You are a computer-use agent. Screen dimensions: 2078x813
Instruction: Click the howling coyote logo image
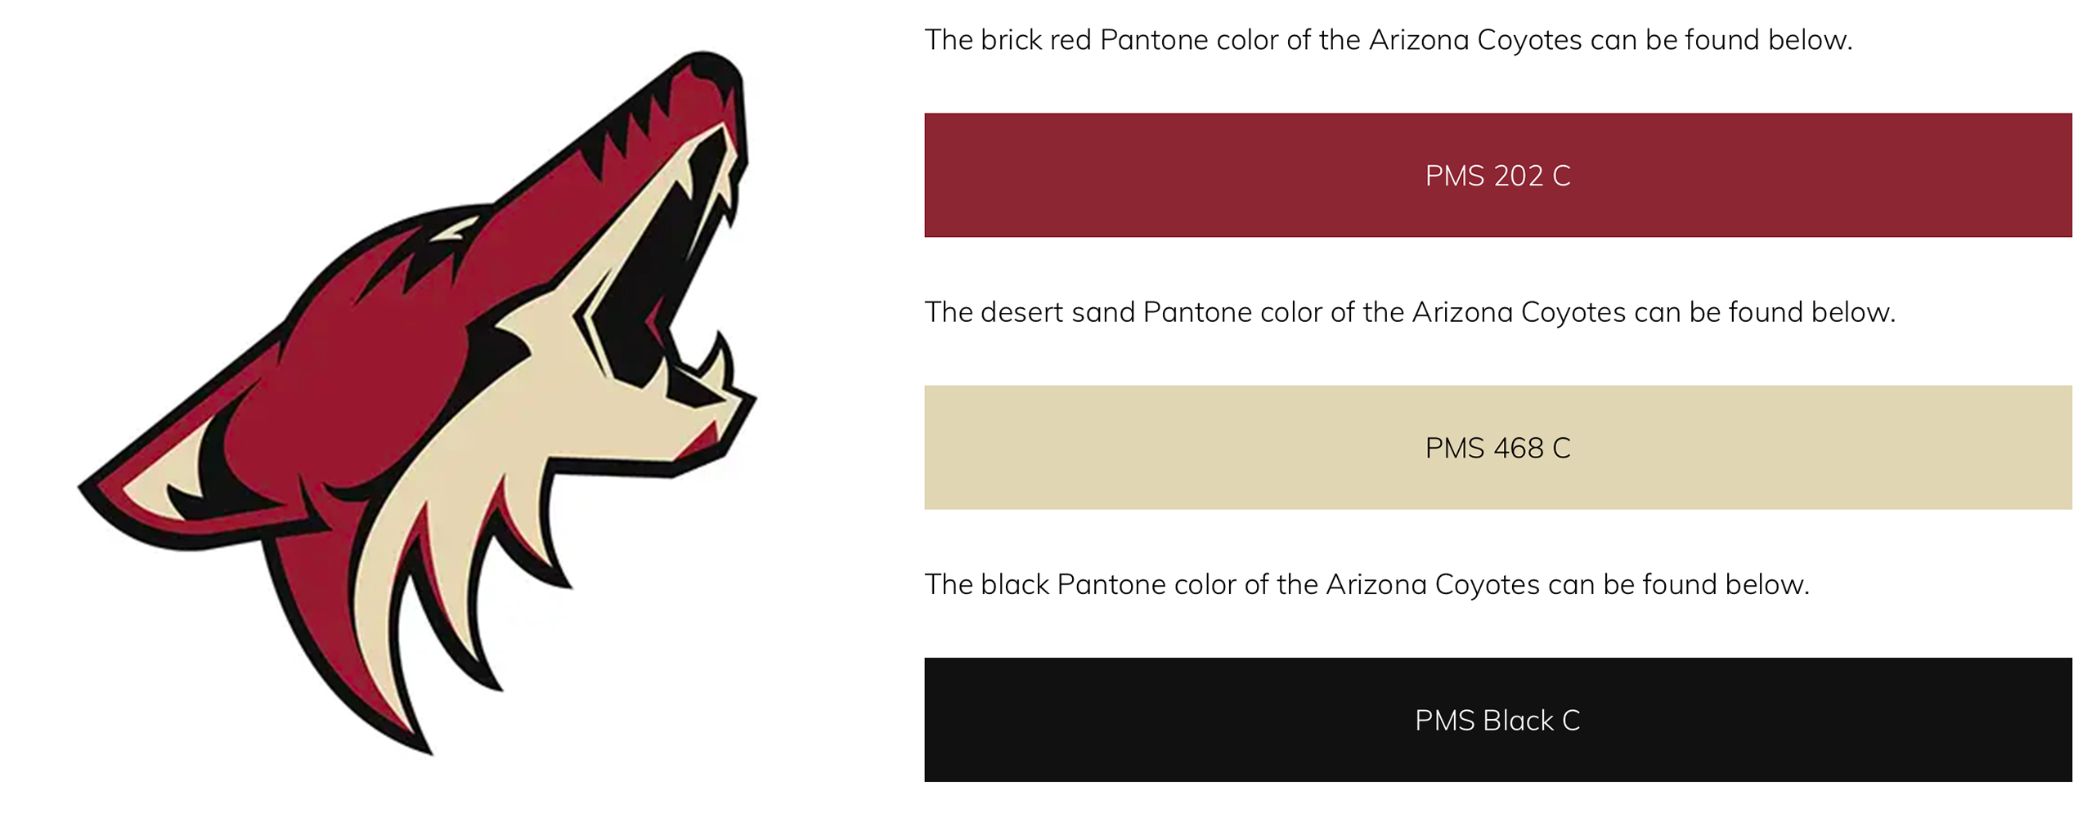(417, 402)
